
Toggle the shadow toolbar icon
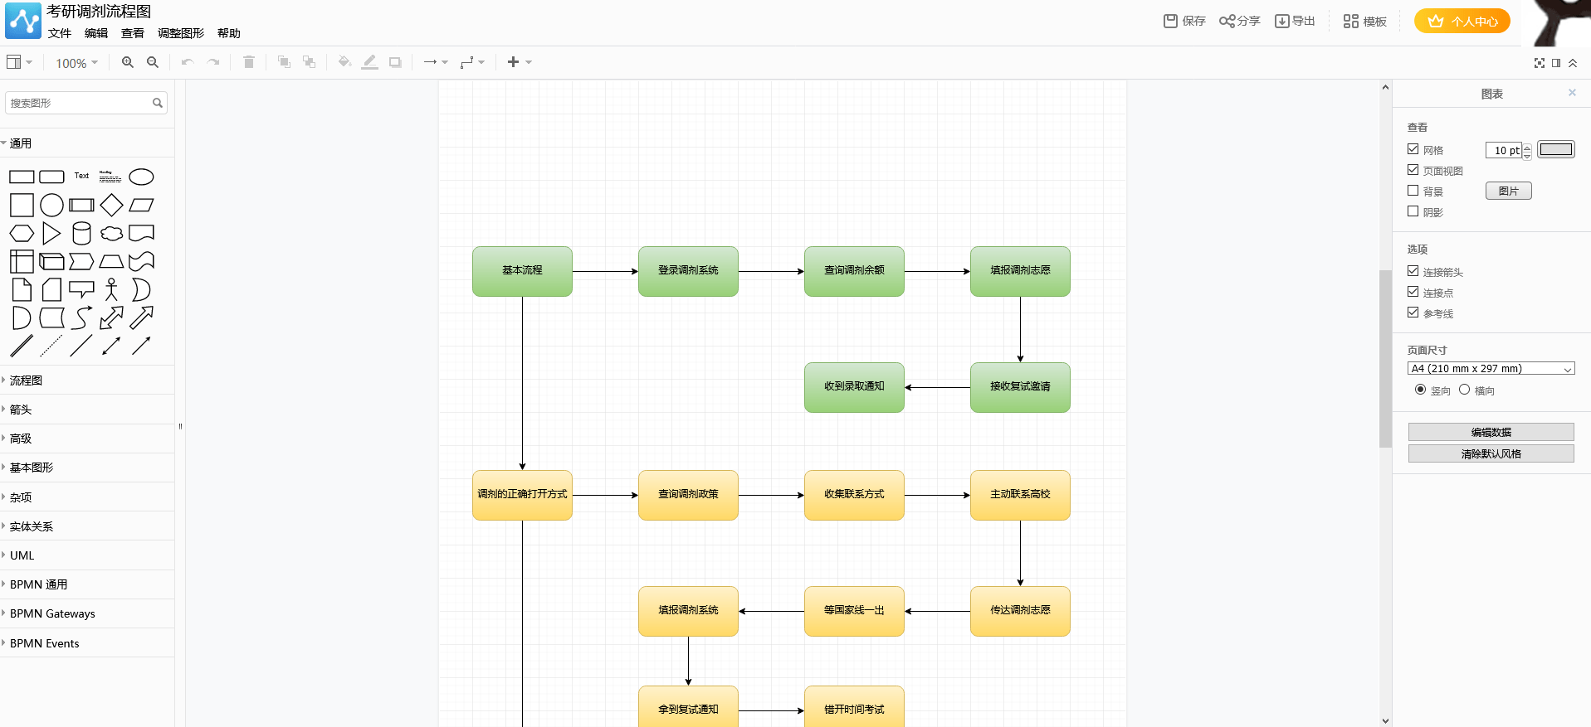coord(395,62)
